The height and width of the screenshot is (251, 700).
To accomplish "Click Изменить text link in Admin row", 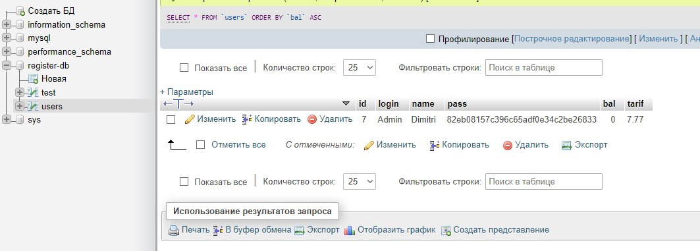I will 217,119.
